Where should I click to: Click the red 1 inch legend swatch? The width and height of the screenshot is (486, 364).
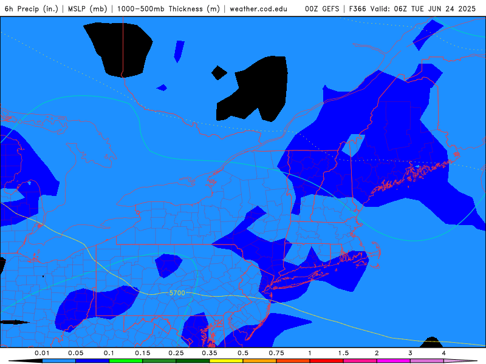pyautogui.click(x=327, y=361)
